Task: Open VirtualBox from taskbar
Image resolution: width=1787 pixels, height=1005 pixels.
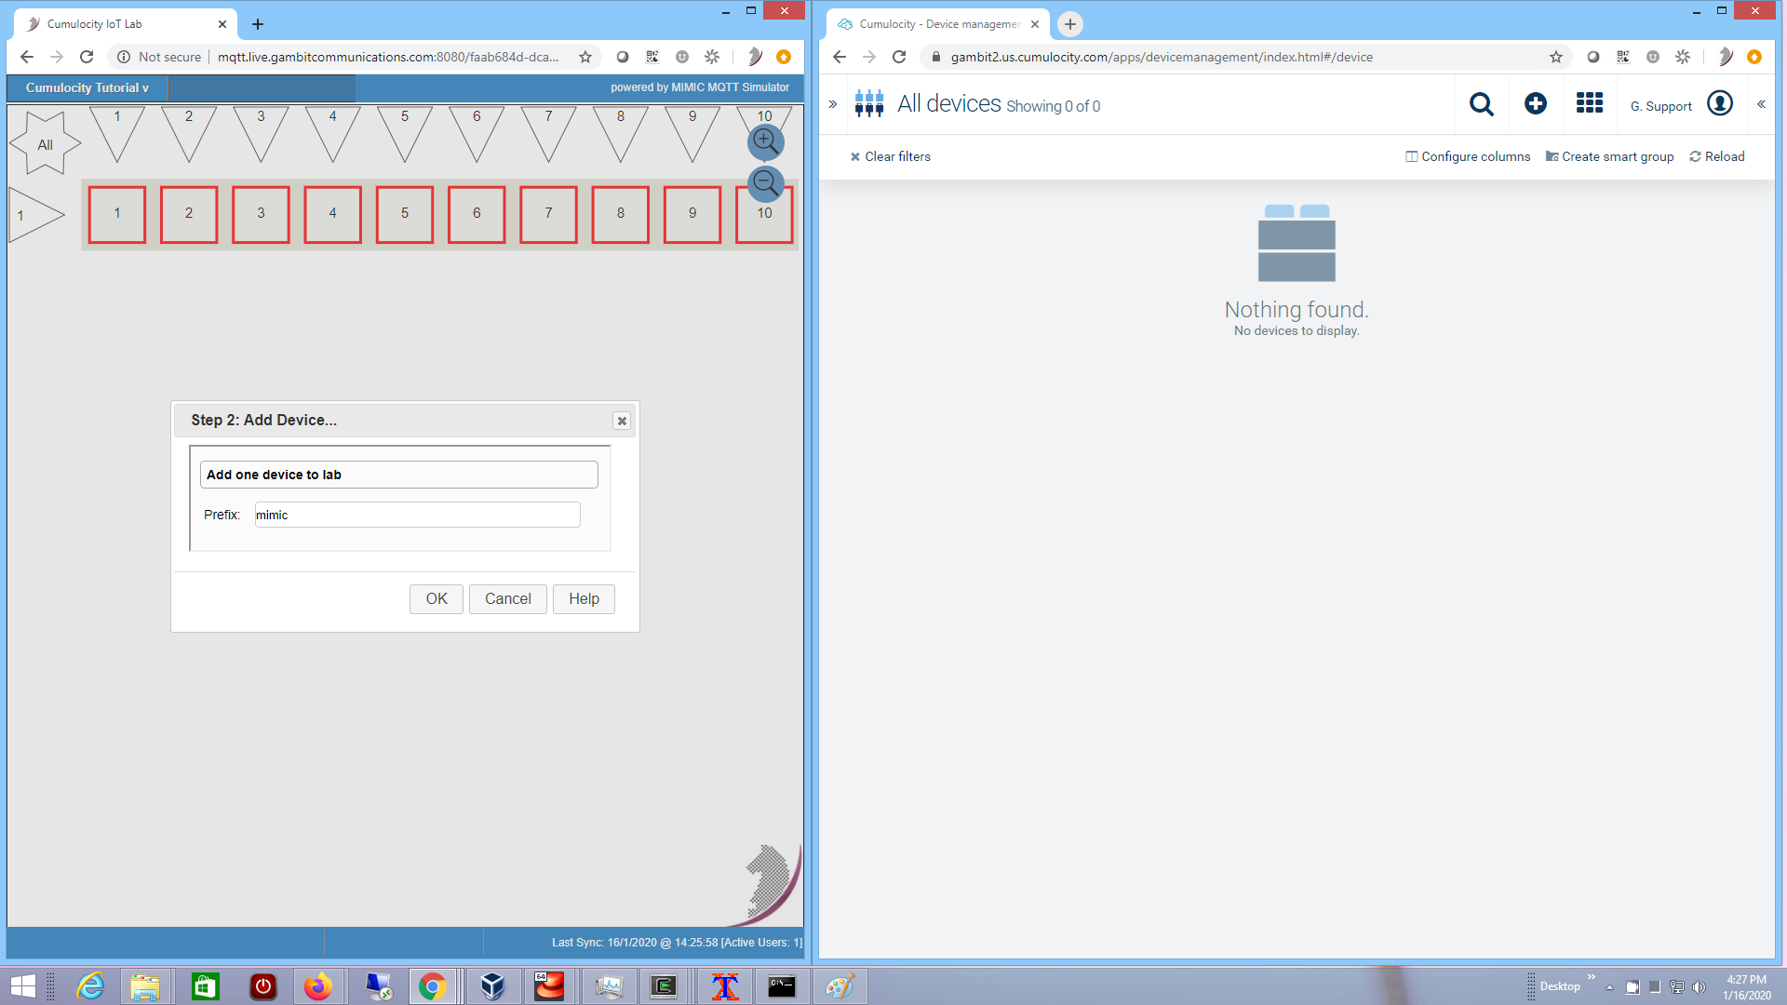Action: click(492, 986)
